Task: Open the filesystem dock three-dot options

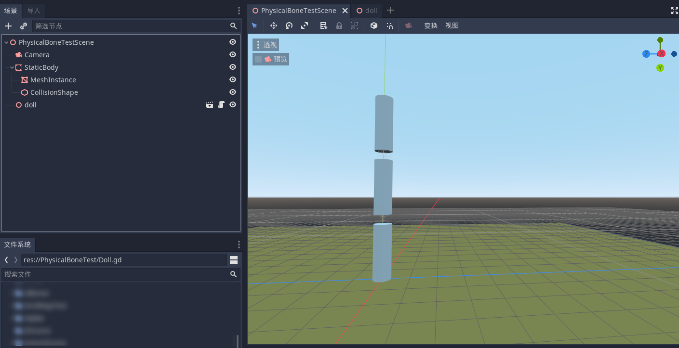Action: tap(239, 245)
